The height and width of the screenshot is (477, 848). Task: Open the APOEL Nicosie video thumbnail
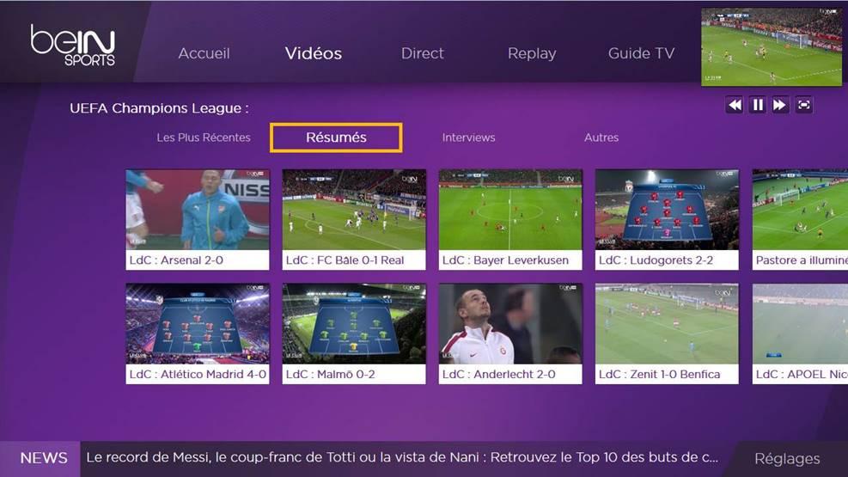pyautogui.click(x=800, y=323)
